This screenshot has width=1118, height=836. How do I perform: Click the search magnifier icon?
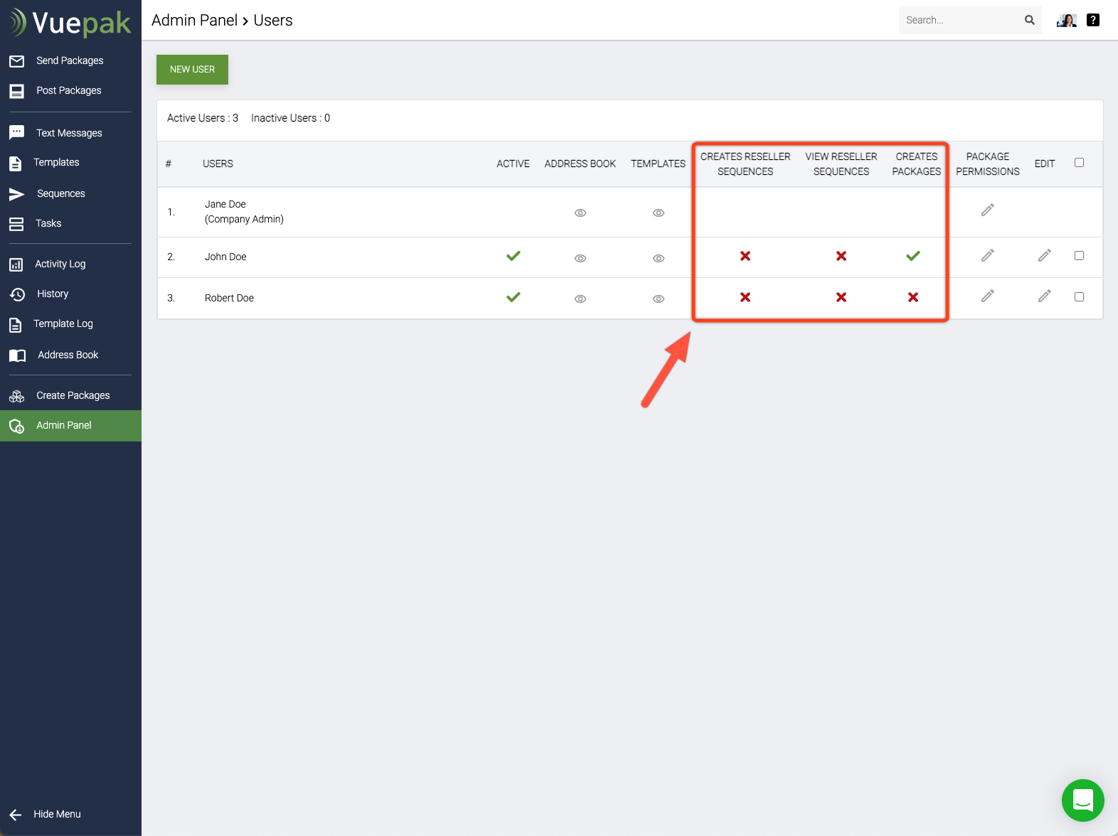coord(1029,20)
